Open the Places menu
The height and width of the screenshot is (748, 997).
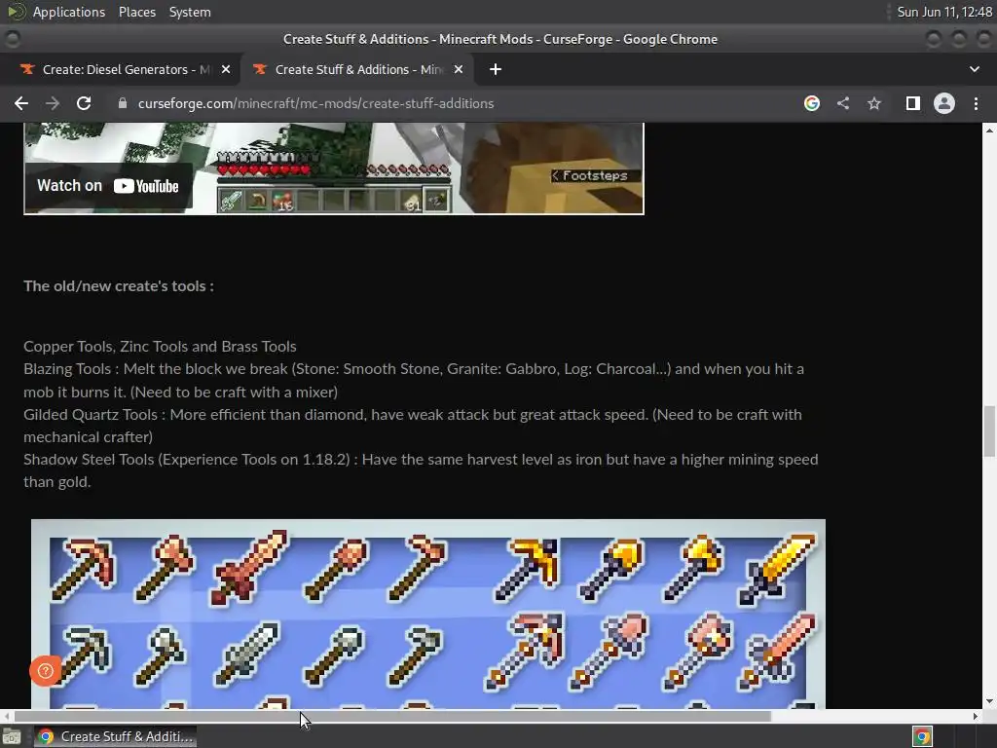136,12
